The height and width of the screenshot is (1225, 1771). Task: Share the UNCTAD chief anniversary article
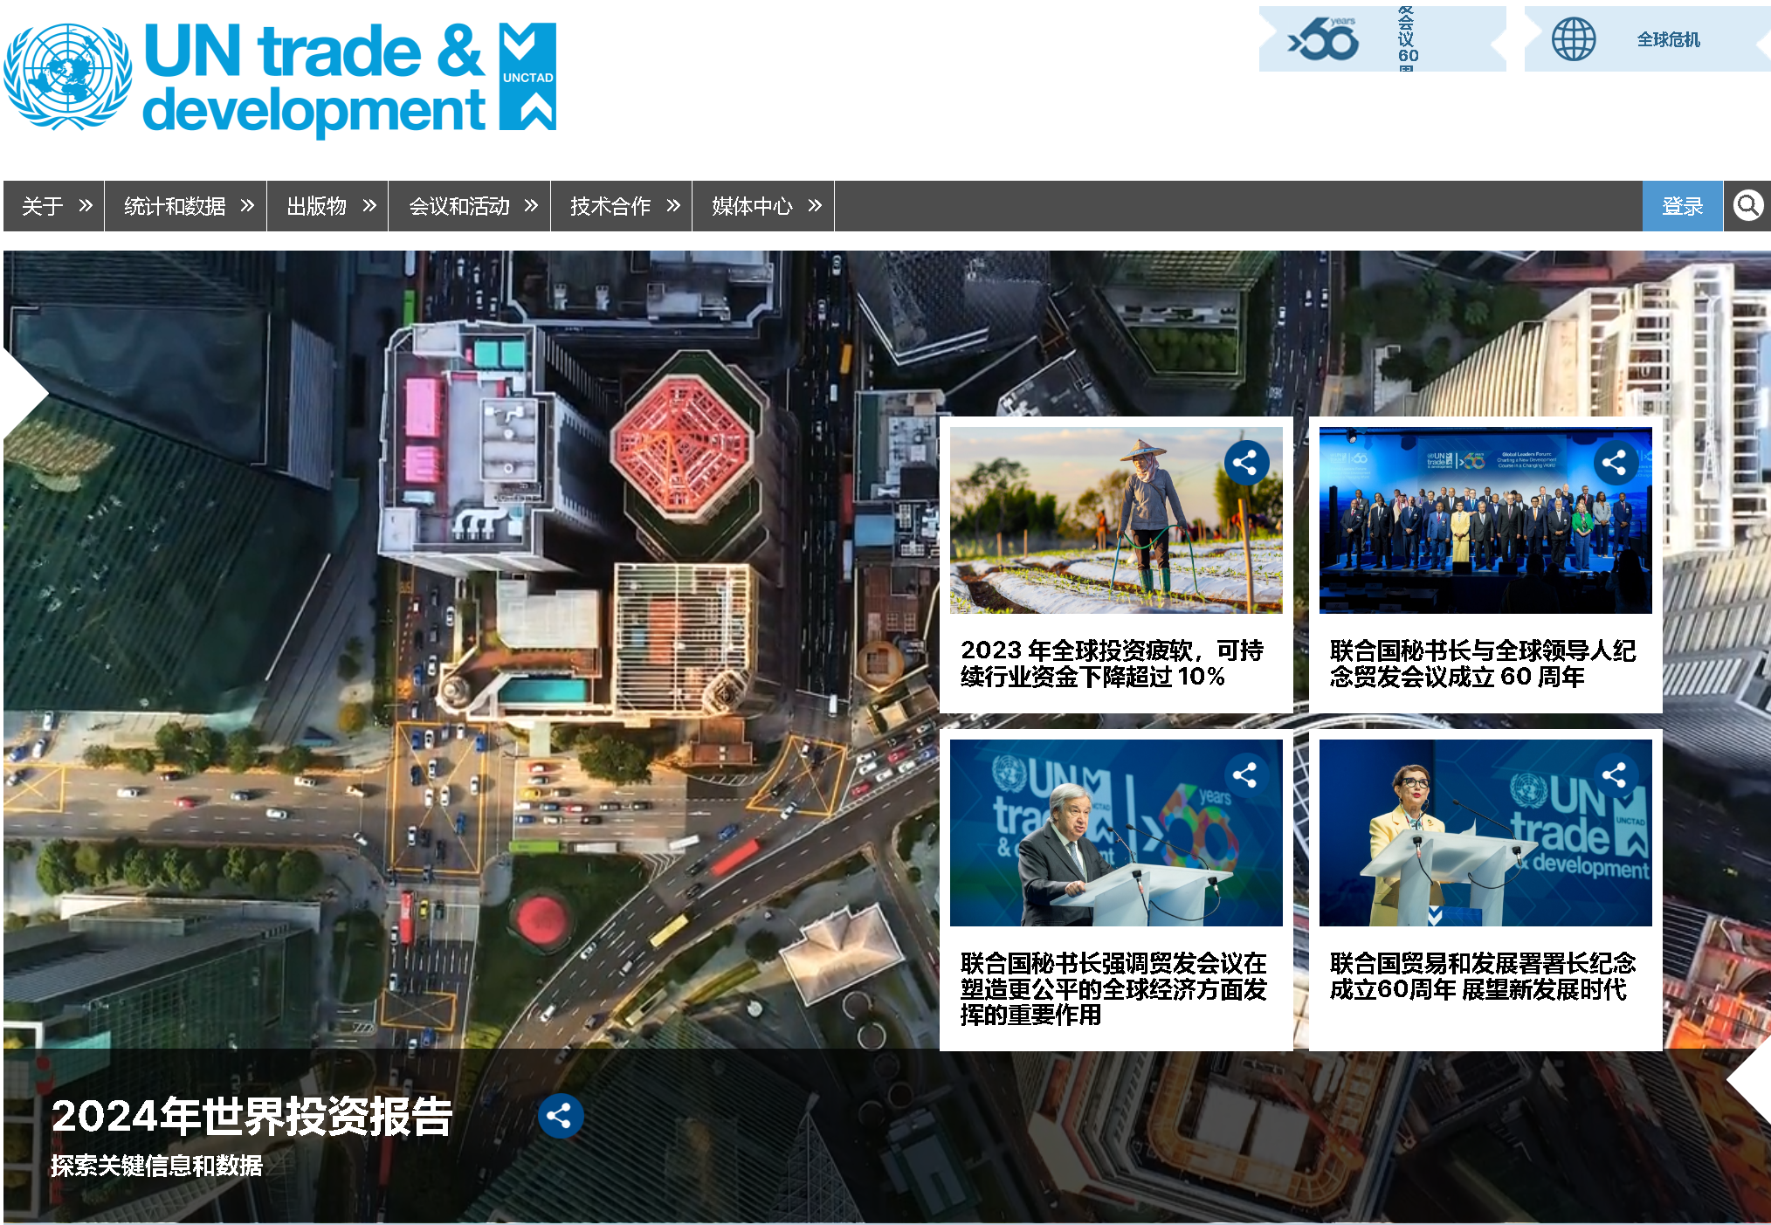click(x=1615, y=774)
